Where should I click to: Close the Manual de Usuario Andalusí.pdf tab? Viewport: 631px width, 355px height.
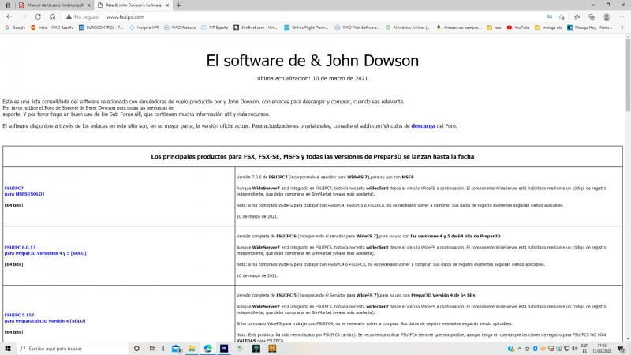[89, 6]
